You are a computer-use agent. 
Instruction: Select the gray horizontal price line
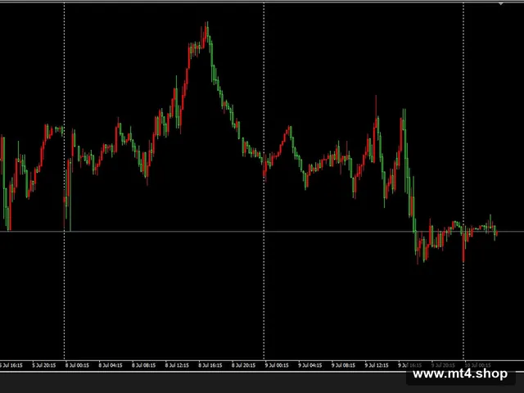[262, 231]
